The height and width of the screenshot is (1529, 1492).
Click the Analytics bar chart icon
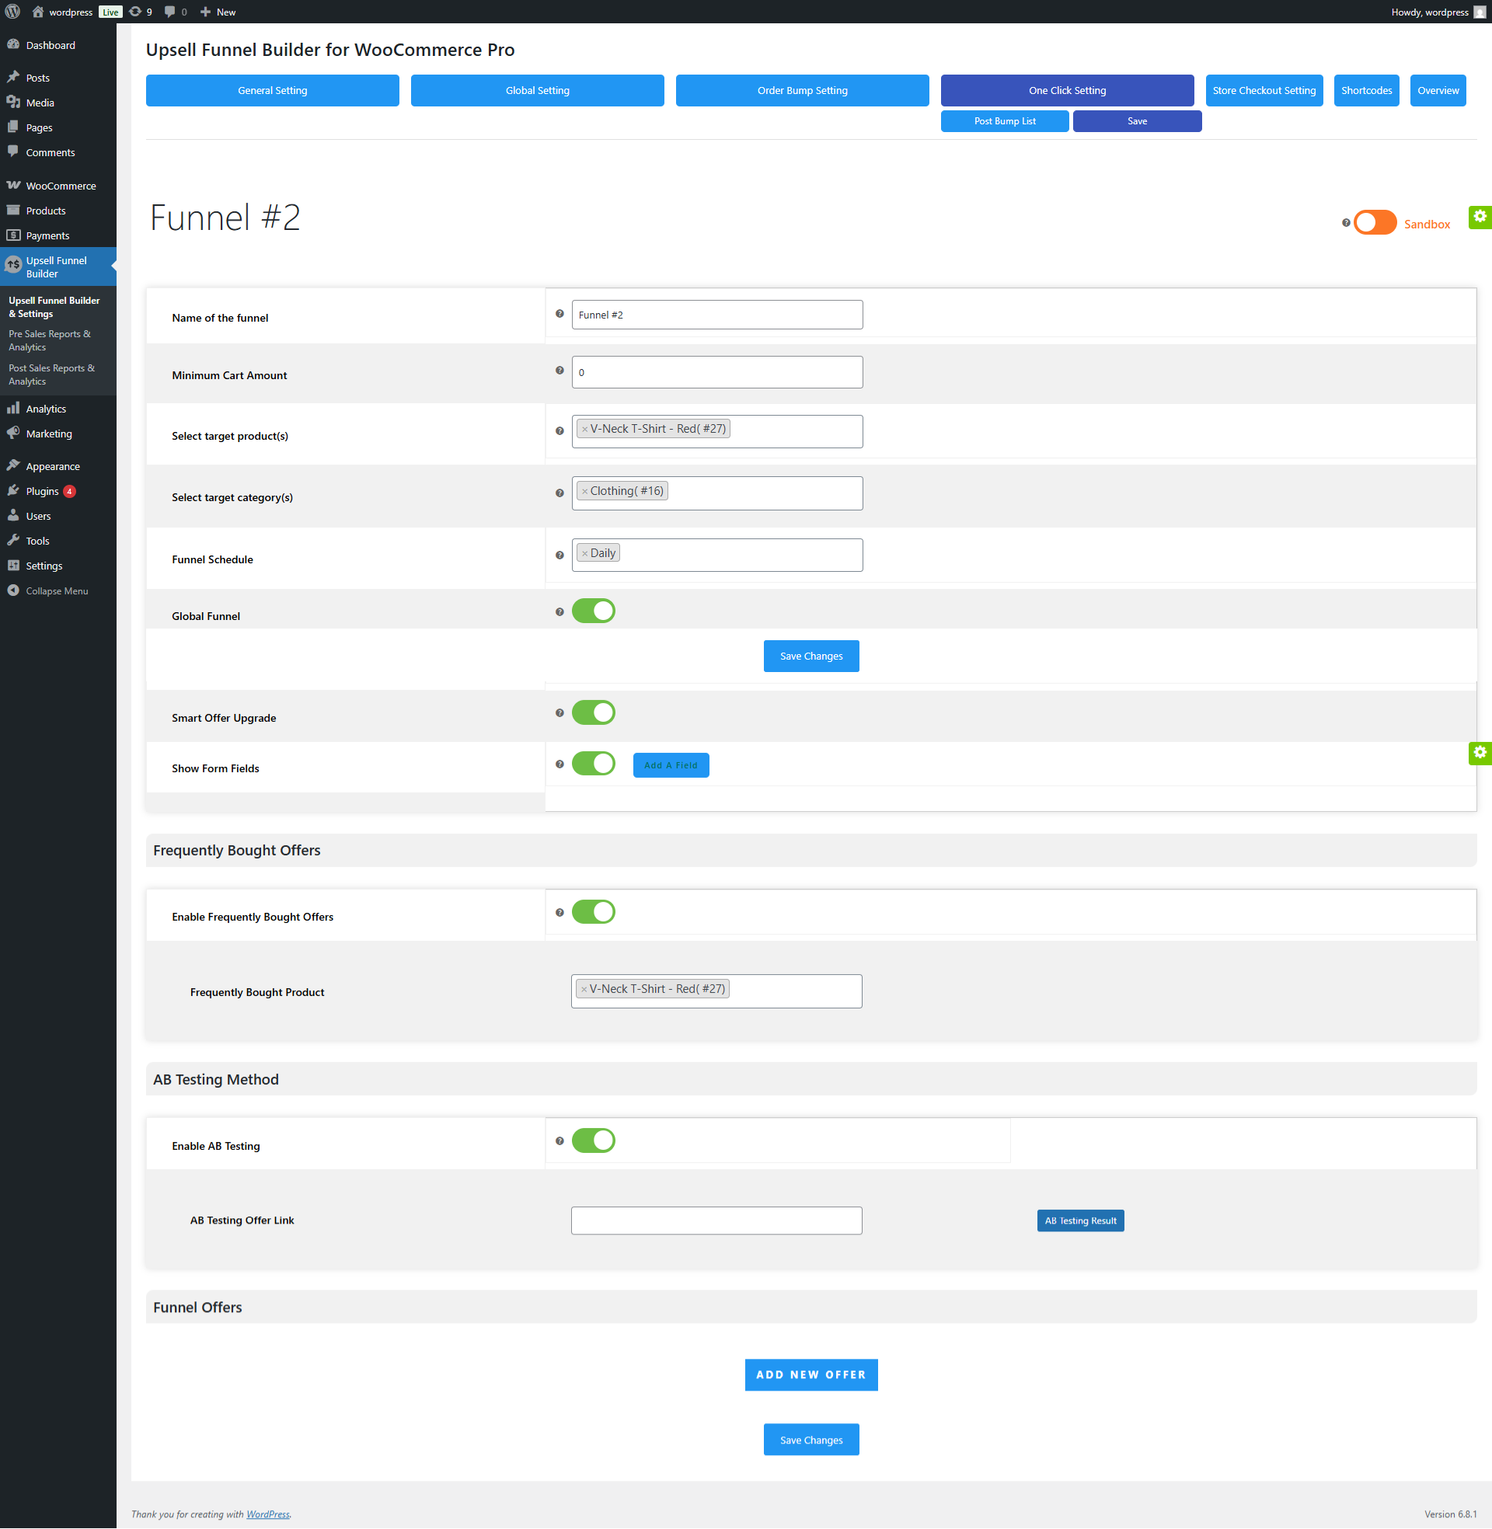tap(13, 409)
